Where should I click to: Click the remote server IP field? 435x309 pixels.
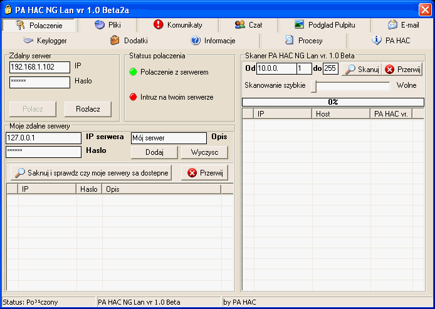pyautogui.click(x=39, y=67)
